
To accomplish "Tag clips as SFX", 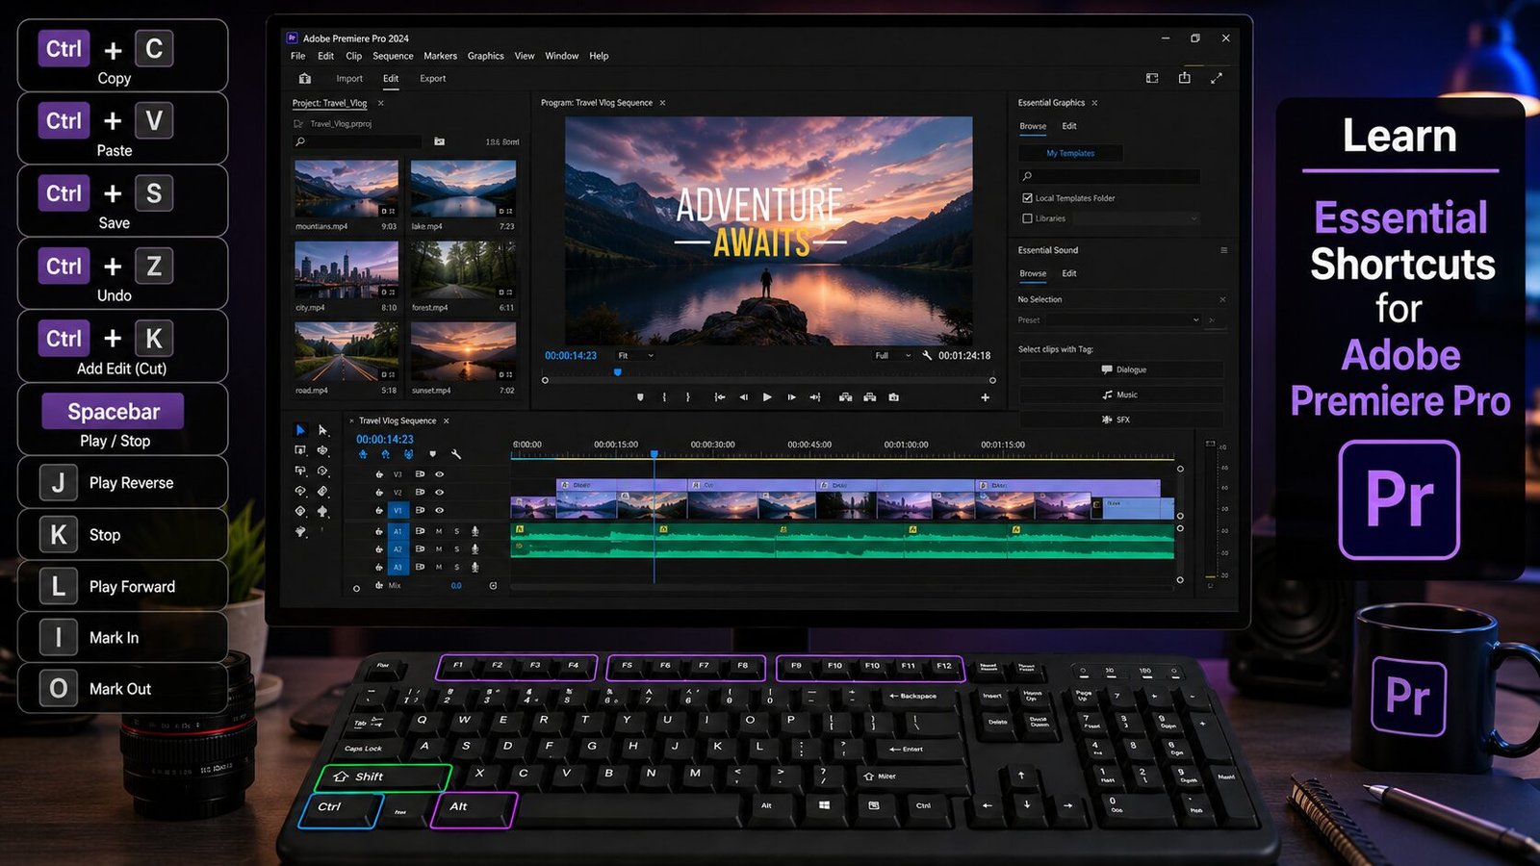I will point(1122,420).
